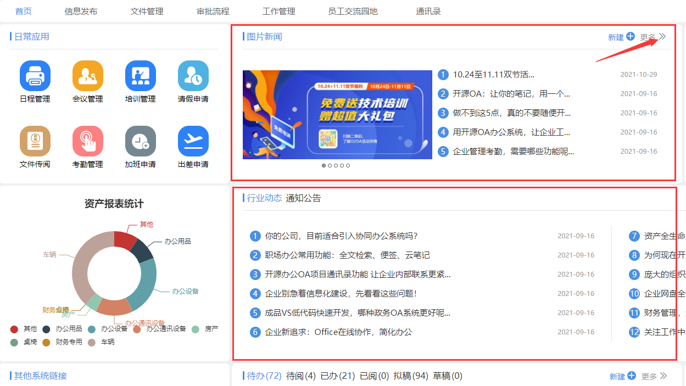
Task: Click the 日常应用 section header
Action: tap(32, 37)
